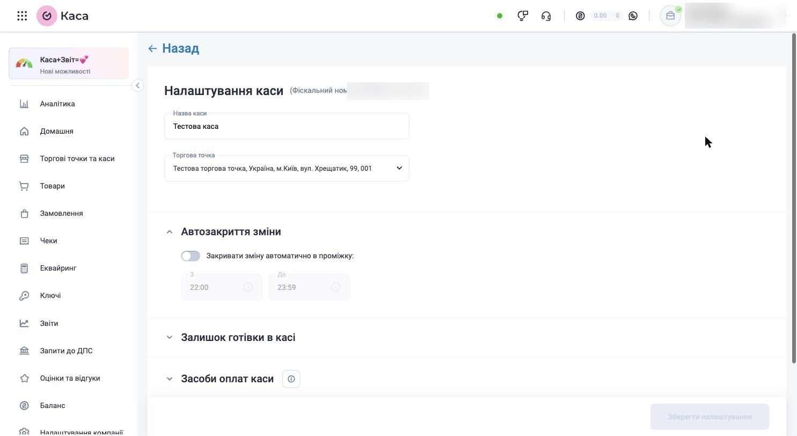Click the balance coin icon in header
Image resolution: width=797 pixels, height=436 pixels.
pyautogui.click(x=580, y=16)
